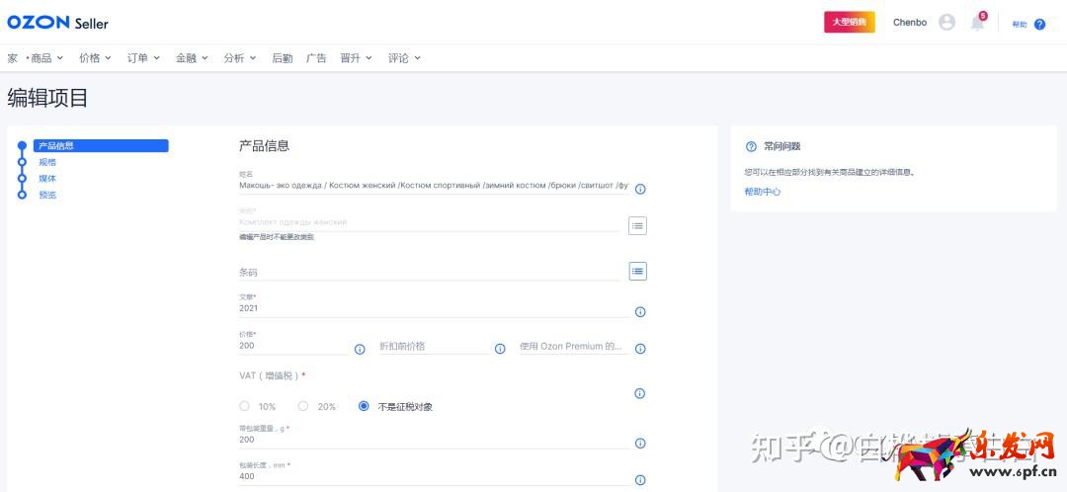
Task: Click the blue help question mark icon
Action: [1039, 24]
